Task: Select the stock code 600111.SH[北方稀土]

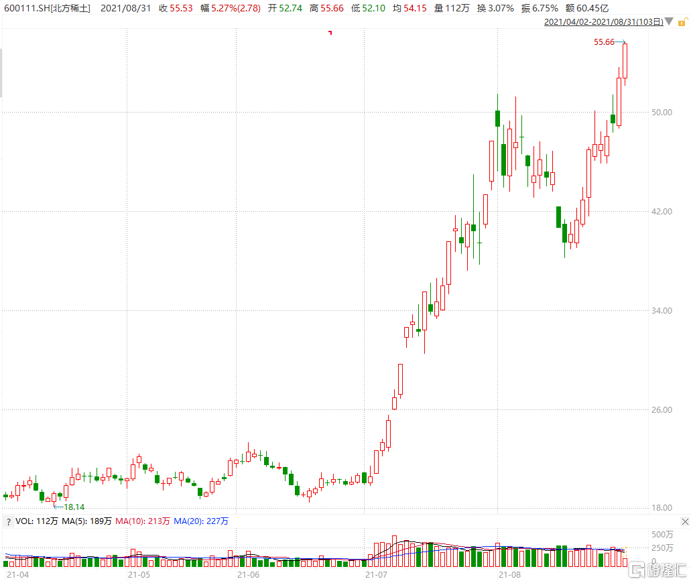Action: pyautogui.click(x=47, y=8)
